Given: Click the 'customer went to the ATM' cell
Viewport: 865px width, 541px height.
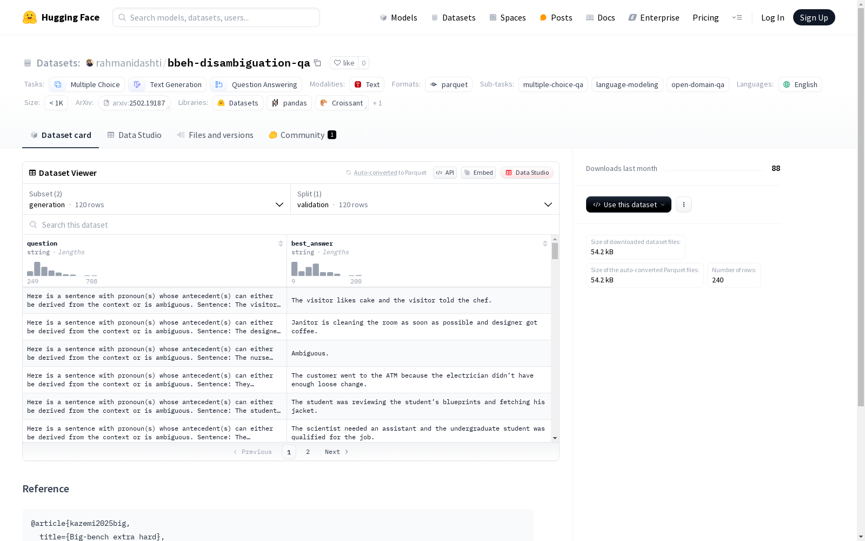Looking at the screenshot, I should coord(419,380).
